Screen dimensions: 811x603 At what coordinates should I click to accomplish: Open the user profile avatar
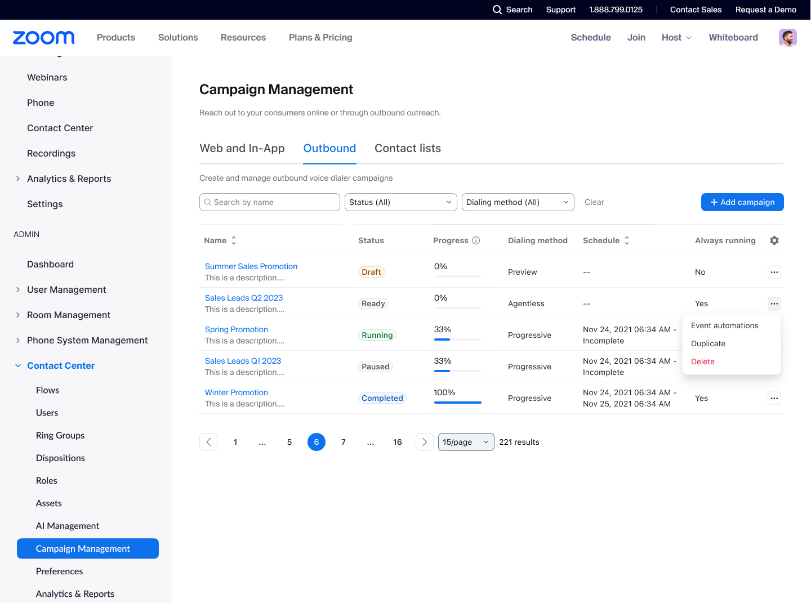pos(788,38)
